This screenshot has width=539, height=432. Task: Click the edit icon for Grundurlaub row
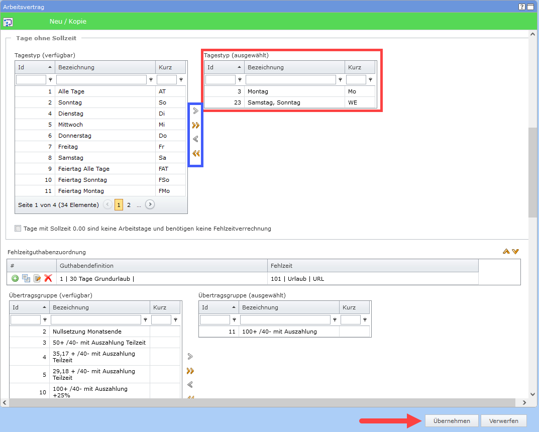click(x=37, y=278)
